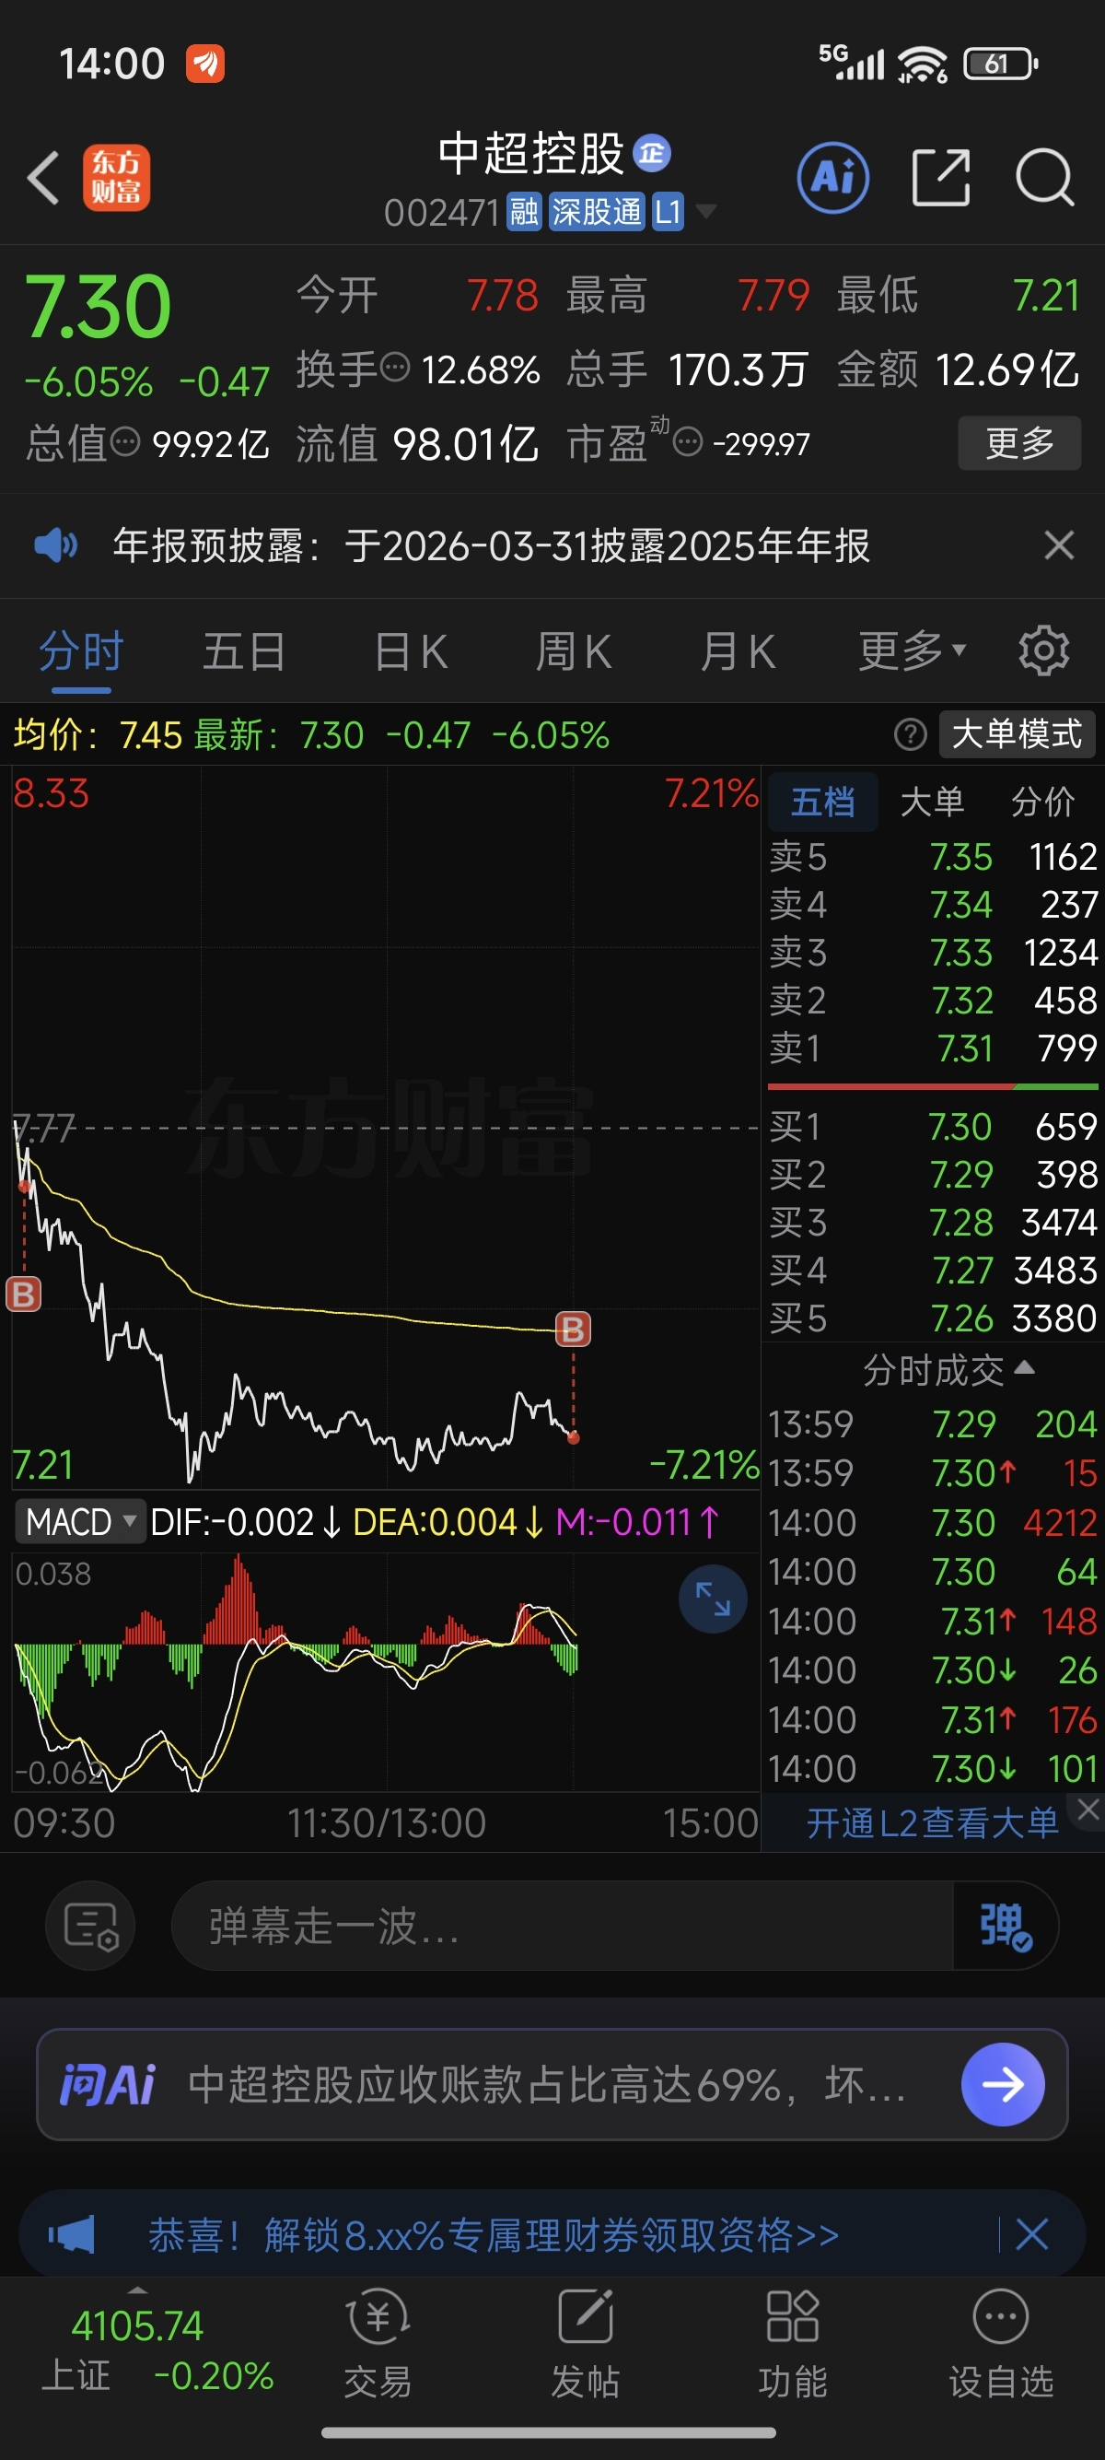Viewport: 1105px width, 2460px height.
Task: Switch to 分时 chart tab
Action: pos(81,652)
